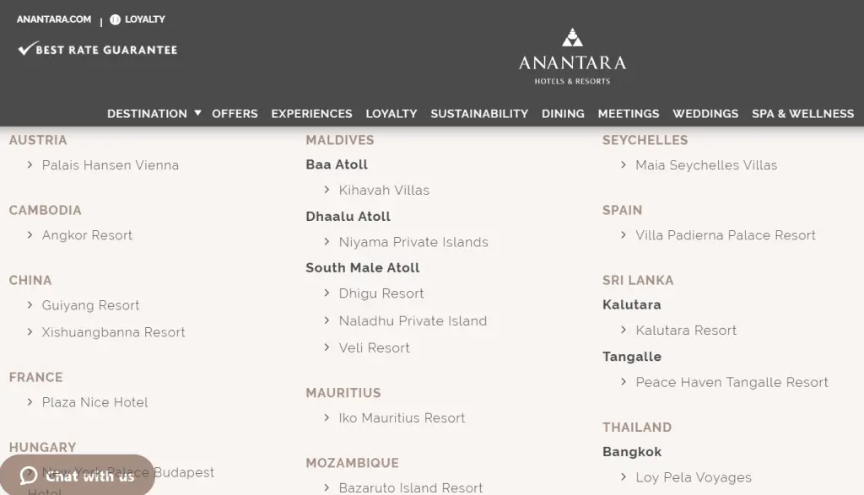Image resolution: width=864 pixels, height=495 pixels.
Task: Click the chevron beside Maia Seychelles Villas
Action: click(x=624, y=165)
